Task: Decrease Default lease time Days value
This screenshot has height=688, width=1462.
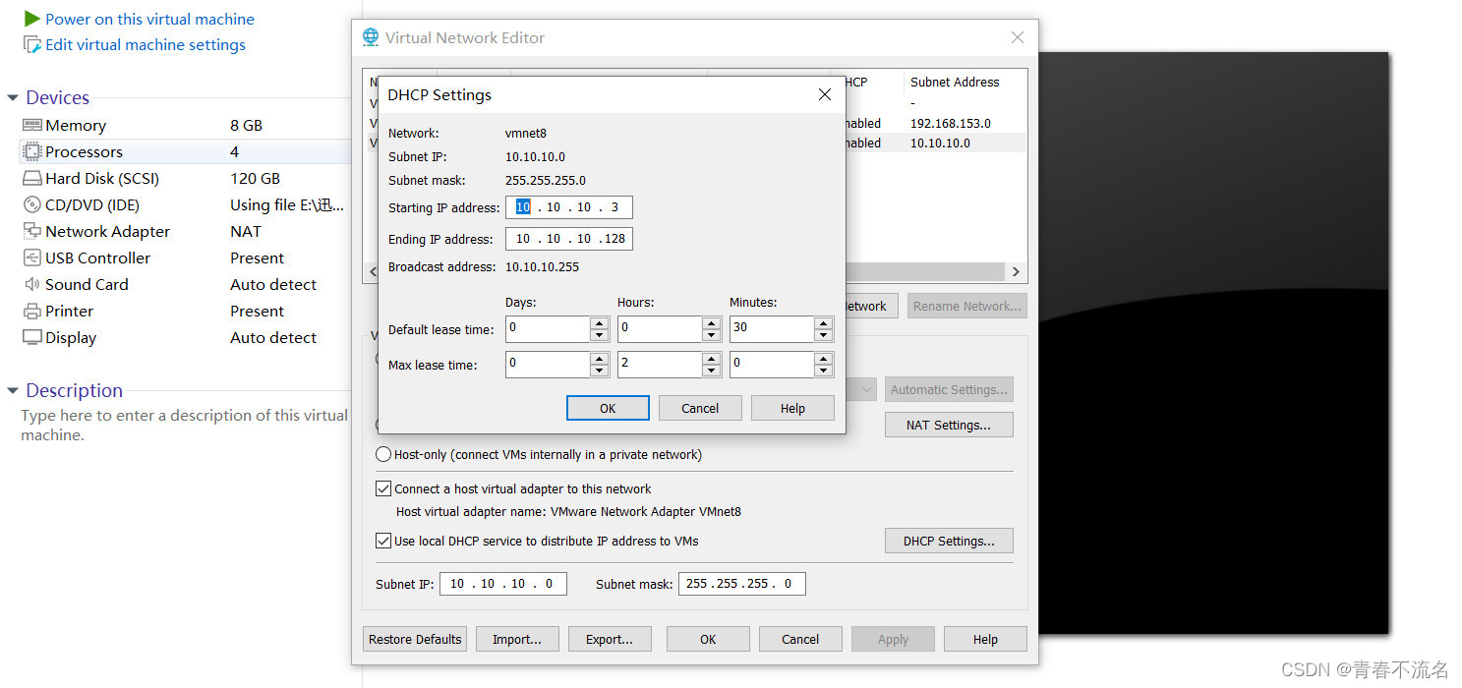Action: [599, 335]
